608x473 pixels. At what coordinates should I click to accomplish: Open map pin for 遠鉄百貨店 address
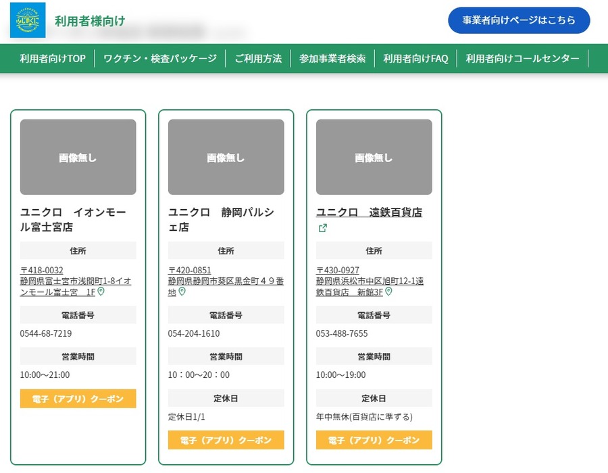(x=389, y=291)
